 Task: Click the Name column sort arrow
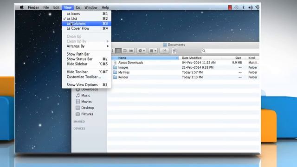(177, 58)
